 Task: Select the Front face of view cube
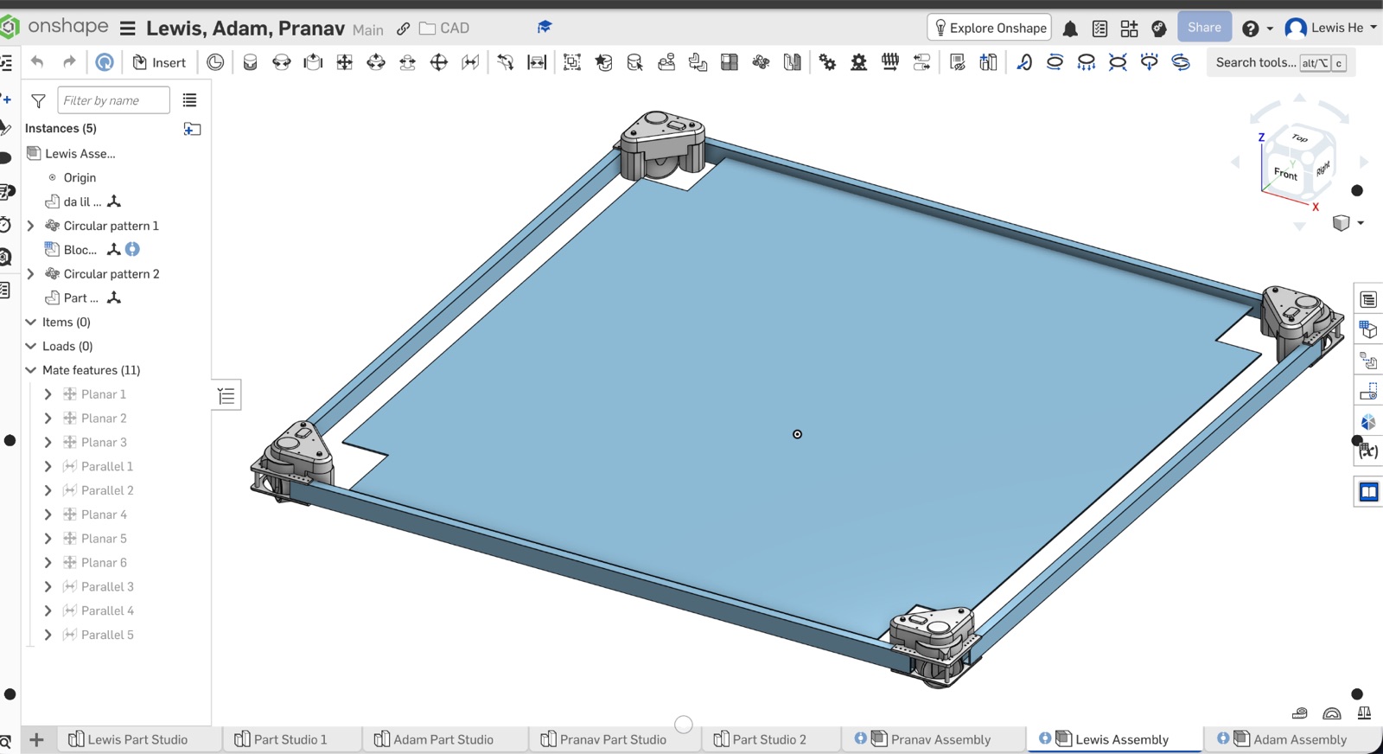1285,173
